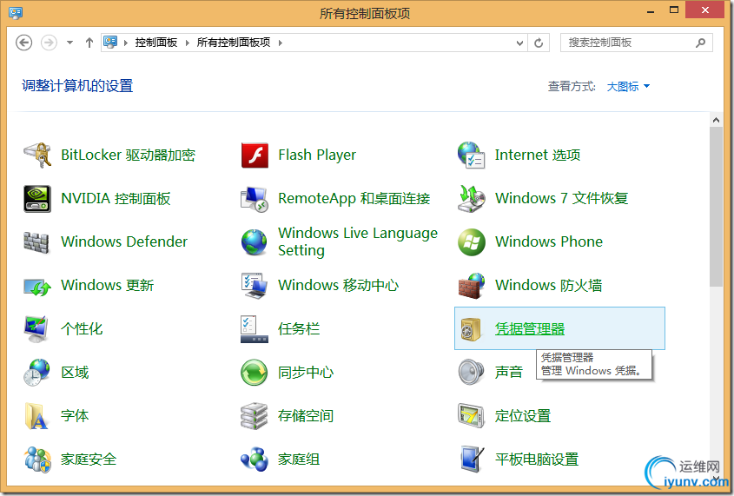Click the 搜索控制面板 search field
The width and height of the screenshot is (734, 496).
click(x=630, y=43)
